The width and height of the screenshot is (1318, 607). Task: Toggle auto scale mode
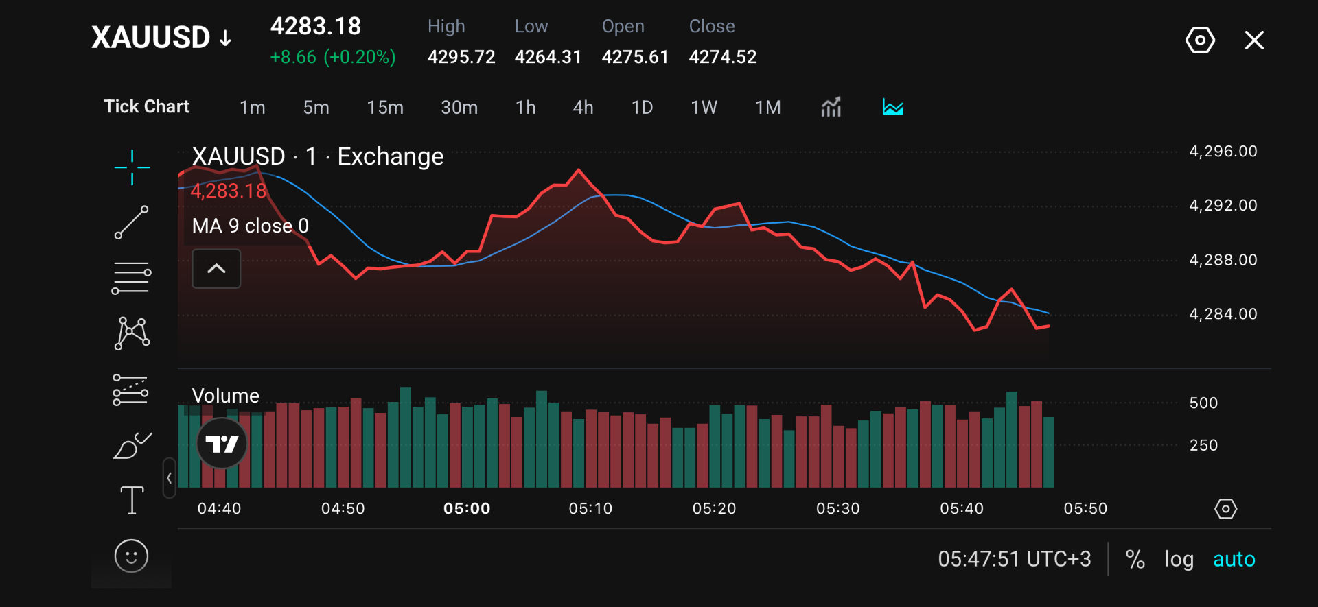1234,560
